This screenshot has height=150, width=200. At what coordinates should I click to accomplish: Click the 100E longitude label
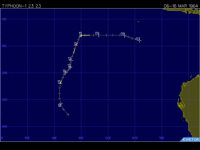[108, 138]
